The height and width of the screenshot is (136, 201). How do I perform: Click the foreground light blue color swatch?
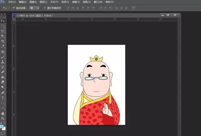(x=2, y=126)
